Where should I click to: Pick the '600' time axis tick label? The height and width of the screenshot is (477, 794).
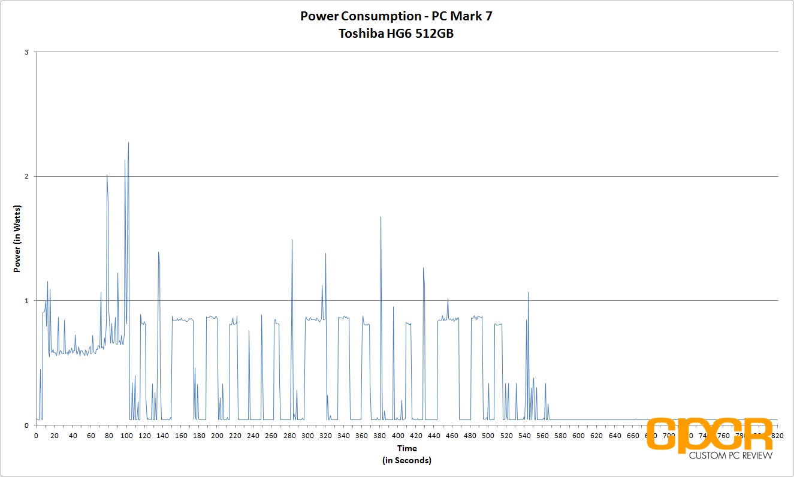point(579,436)
